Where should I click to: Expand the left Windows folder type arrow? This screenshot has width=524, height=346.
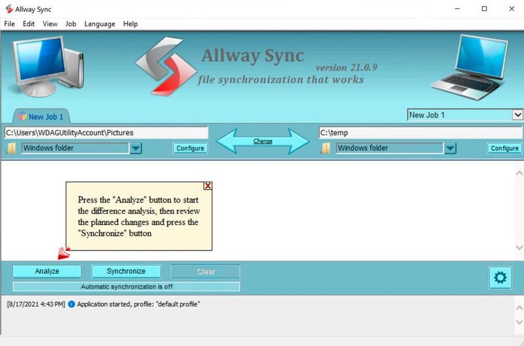[136, 148]
